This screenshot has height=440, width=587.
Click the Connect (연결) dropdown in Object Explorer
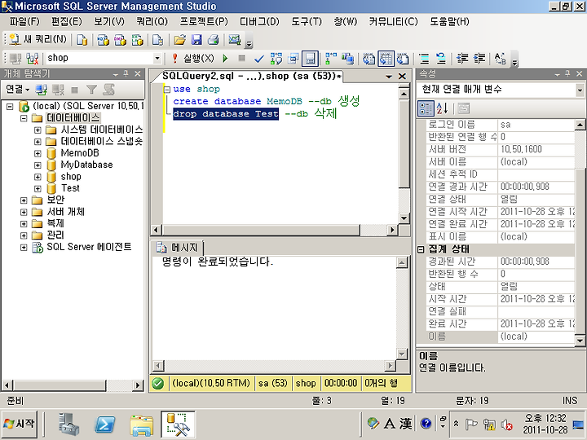[x=17, y=89]
